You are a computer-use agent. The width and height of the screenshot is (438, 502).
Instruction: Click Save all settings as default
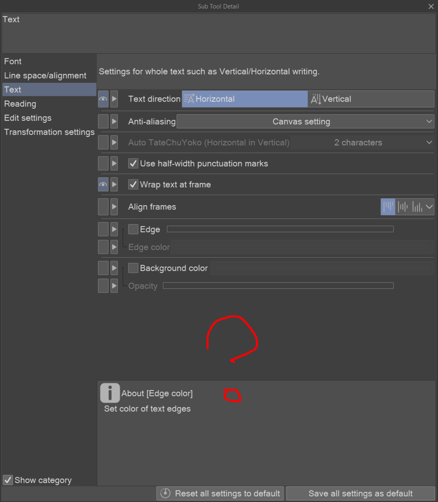[360, 493]
